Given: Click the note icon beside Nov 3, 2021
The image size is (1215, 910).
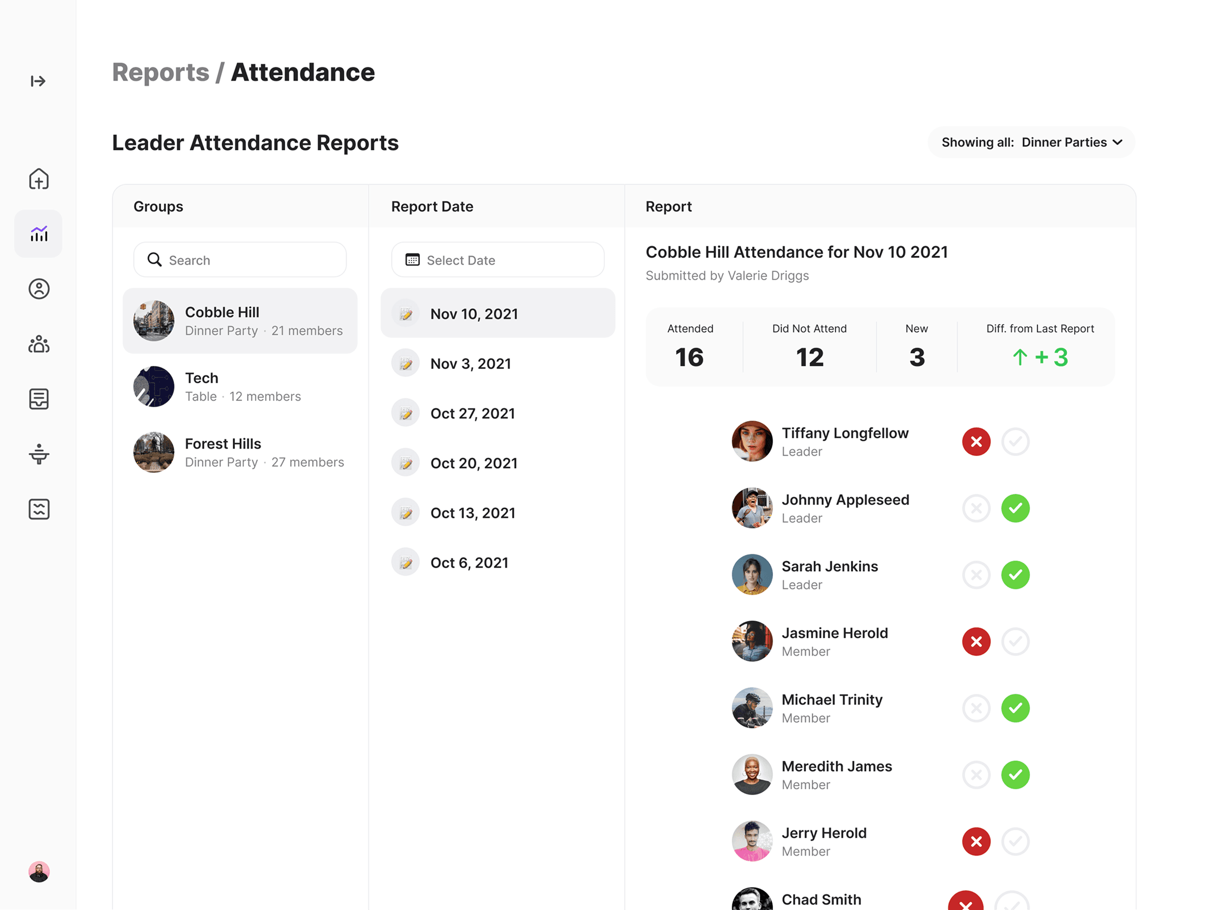Looking at the screenshot, I should [x=406, y=364].
